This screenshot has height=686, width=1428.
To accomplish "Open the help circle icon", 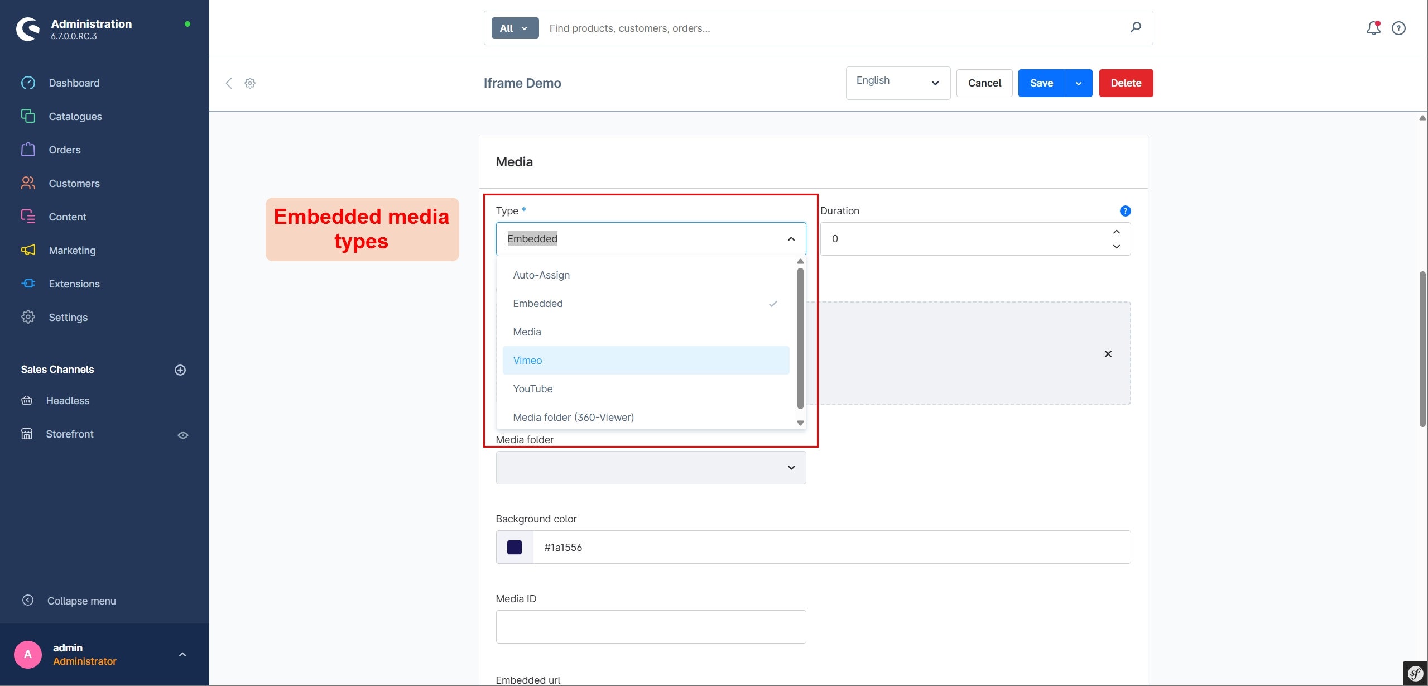I will (x=1398, y=28).
